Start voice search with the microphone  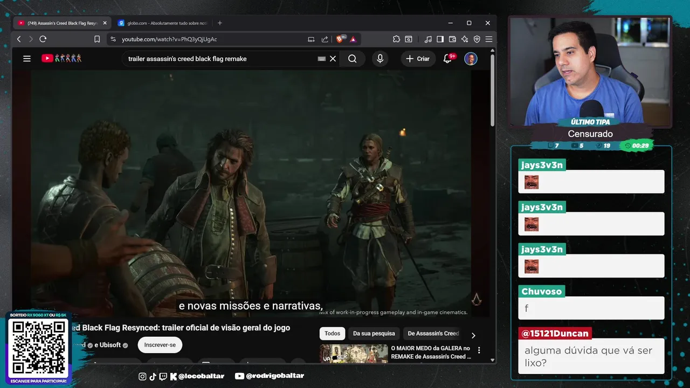[380, 59]
